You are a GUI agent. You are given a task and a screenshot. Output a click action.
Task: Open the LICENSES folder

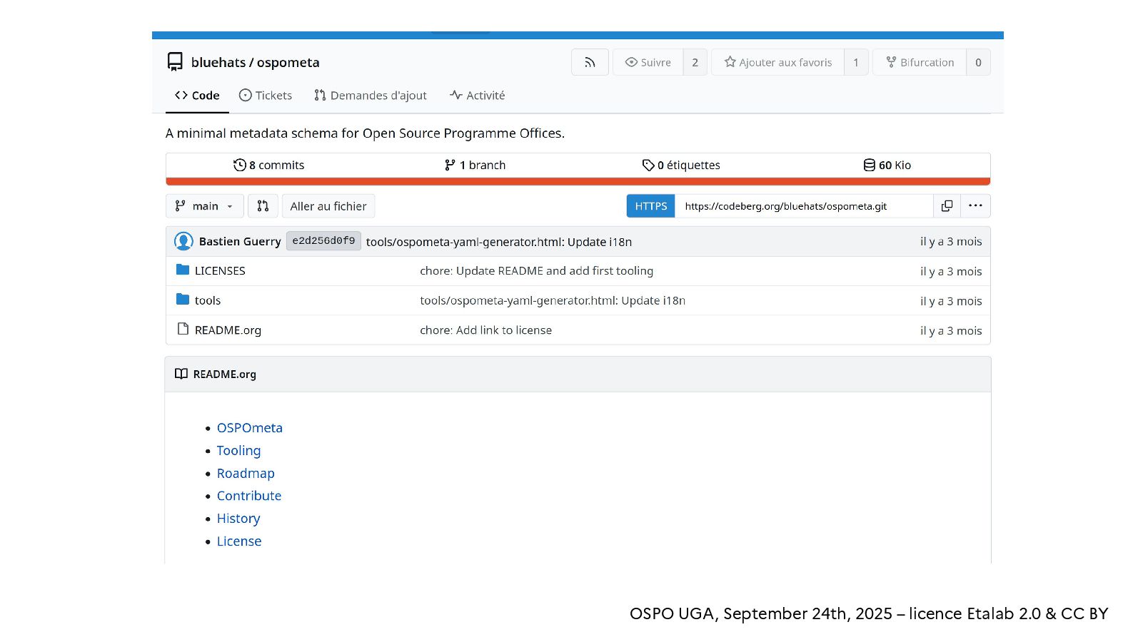pos(220,271)
